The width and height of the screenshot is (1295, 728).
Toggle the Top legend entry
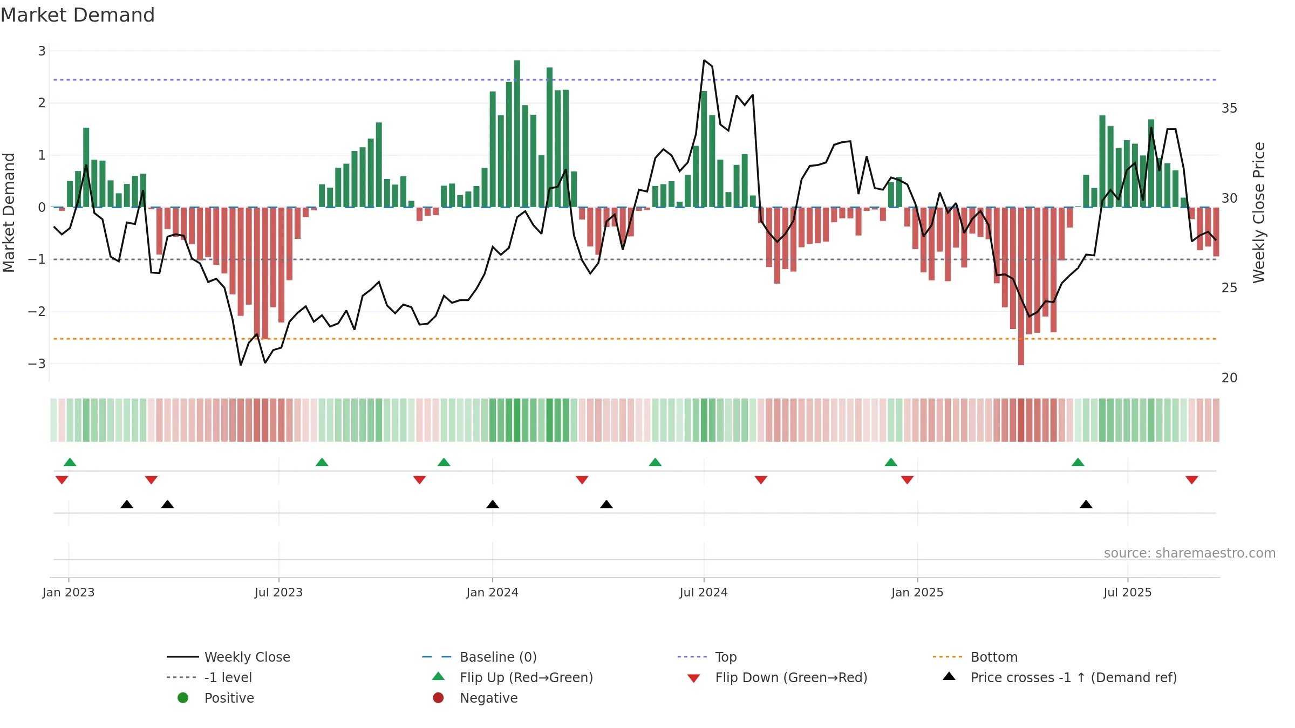[707, 657]
